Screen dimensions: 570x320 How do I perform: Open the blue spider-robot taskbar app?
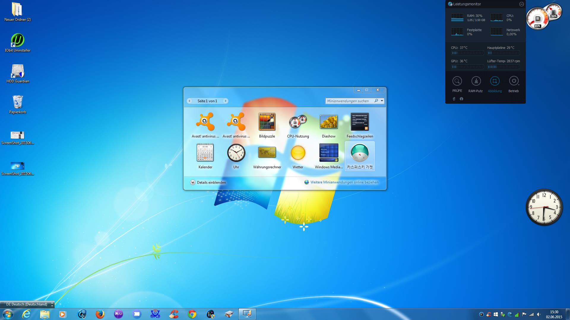pyautogui.click(x=155, y=314)
